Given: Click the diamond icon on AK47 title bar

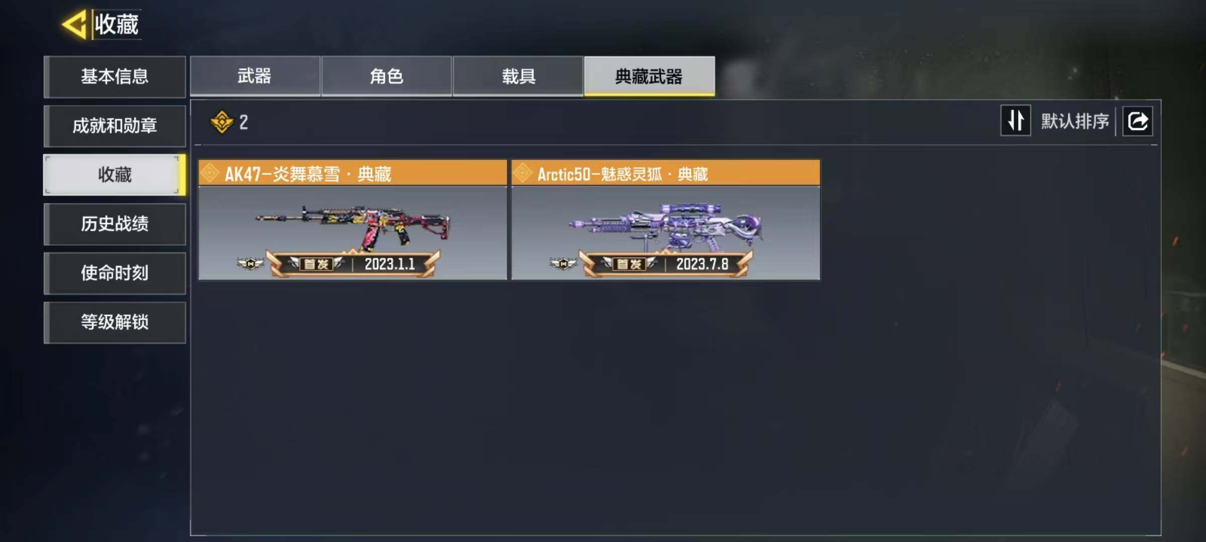Looking at the screenshot, I should [x=210, y=174].
